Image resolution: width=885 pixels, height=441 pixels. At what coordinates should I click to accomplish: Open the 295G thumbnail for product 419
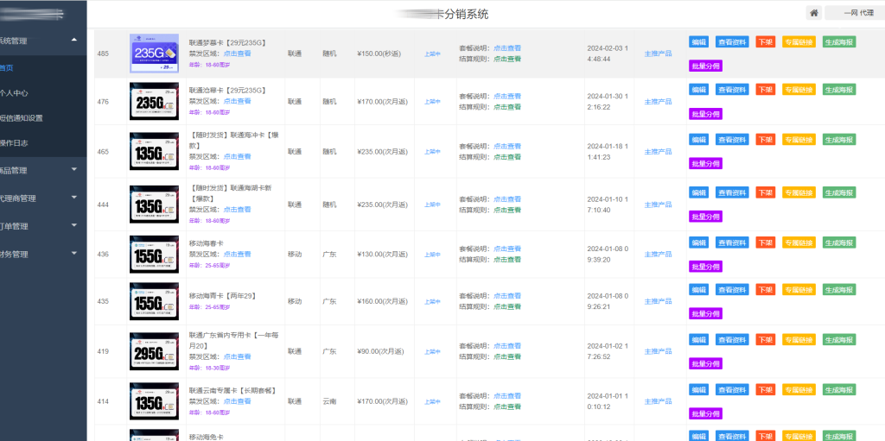(154, 351)
